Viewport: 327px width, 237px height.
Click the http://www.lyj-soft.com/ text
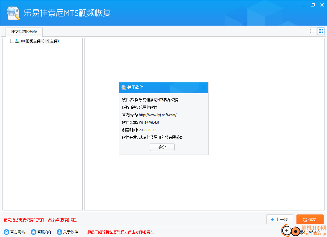[158, 115]
